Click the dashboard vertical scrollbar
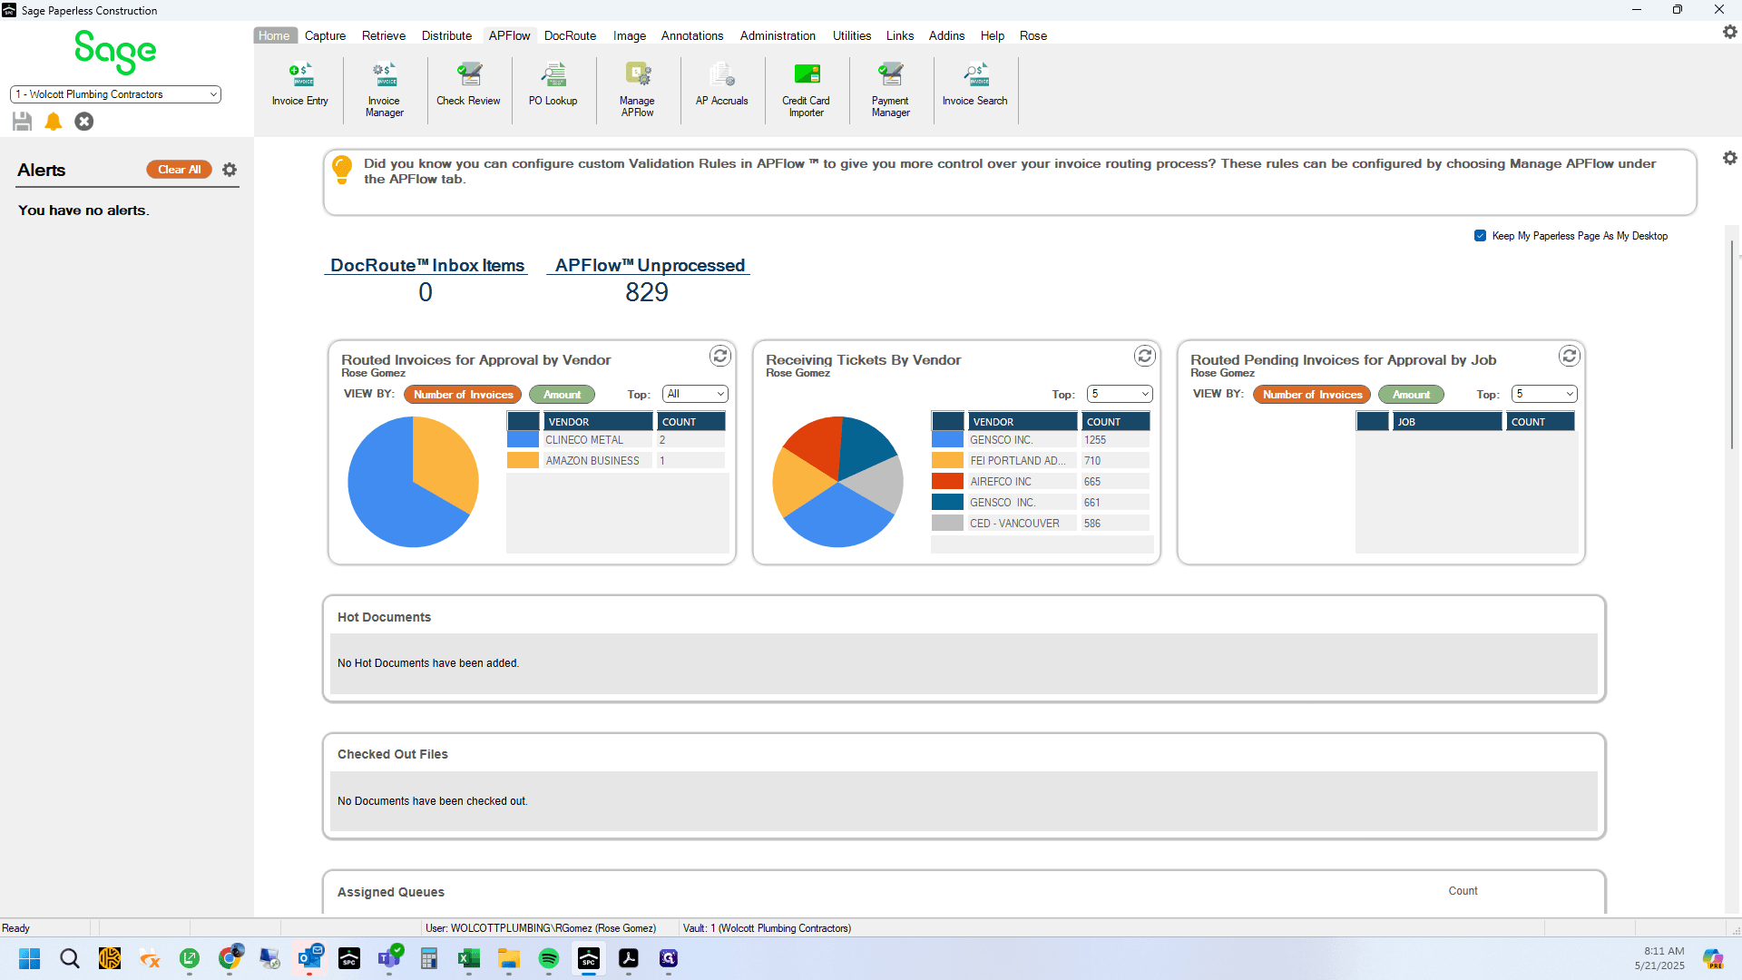 click(x=1732, y=345)
